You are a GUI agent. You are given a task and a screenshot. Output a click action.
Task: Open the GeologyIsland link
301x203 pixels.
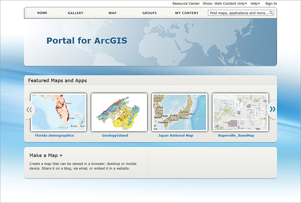(x=115, y=135)
